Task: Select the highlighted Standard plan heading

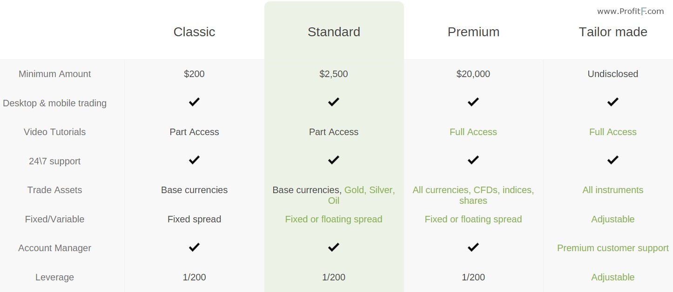Action: tap(334, 32)
